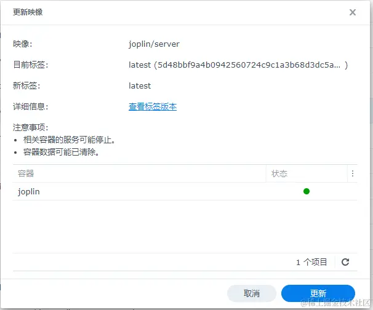
Task: Close the 更新映像 dialog
Action: (x=353, y=12)
